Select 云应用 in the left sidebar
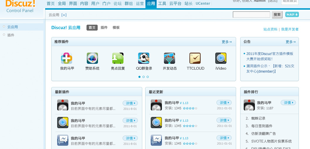310x149 pixels. [22, 27]
